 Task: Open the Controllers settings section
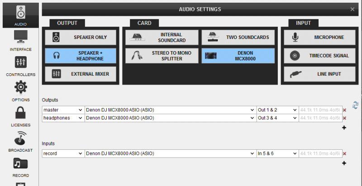click(20, 66)
